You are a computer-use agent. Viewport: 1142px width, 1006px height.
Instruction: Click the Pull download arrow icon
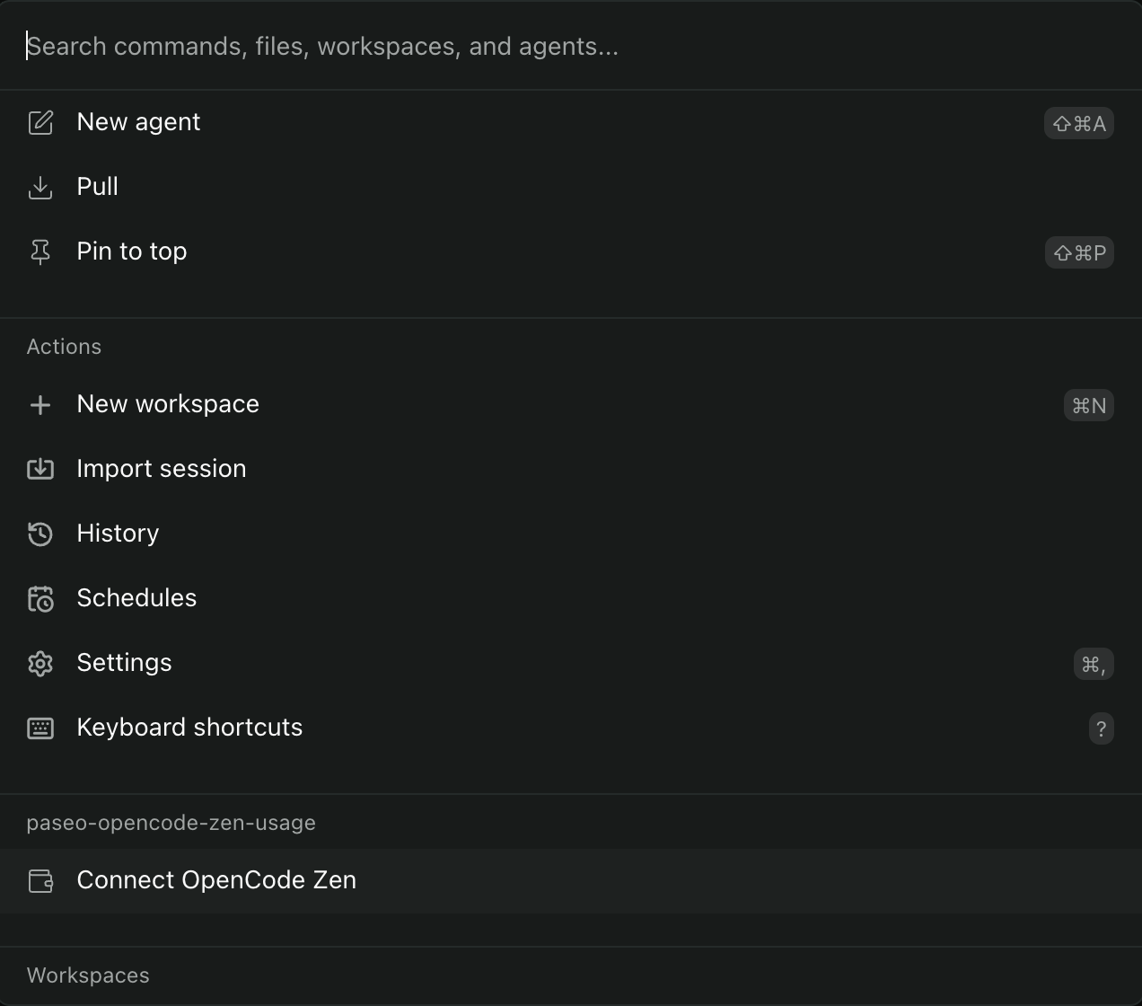pyautogui.click(x=40, y=187)
